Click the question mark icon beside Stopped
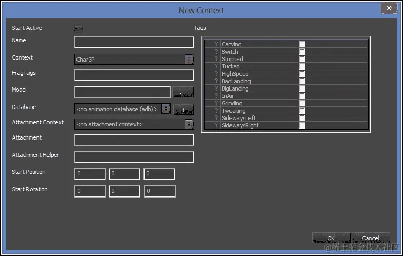The width and height of the screenshot is (403, 256). (x=216, y=59)
